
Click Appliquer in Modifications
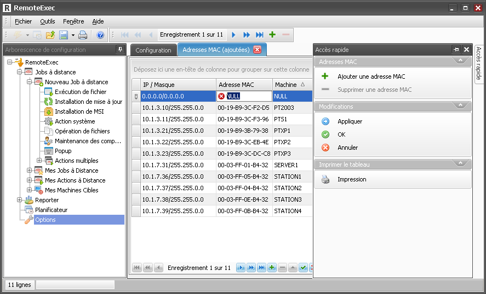tap(350, 121)
